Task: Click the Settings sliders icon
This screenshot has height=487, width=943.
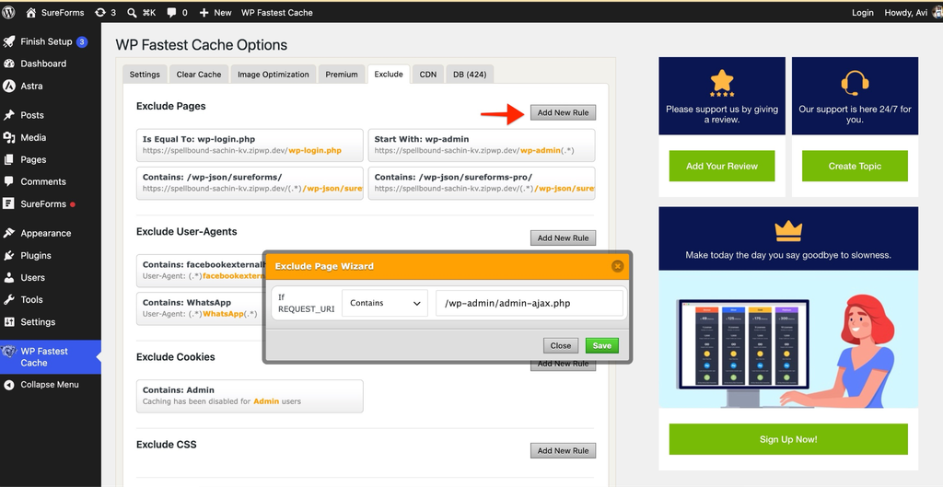Action: [9, 321]
